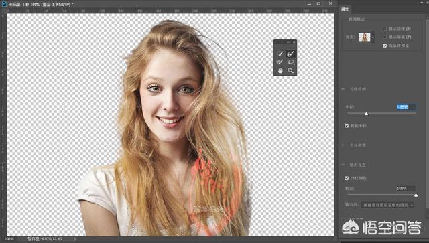Select the Hand tool

[280, 71]
